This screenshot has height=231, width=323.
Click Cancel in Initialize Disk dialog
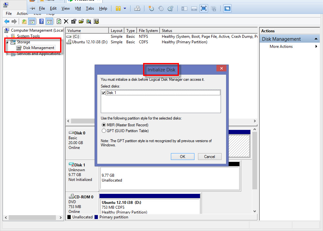point(210,157)
